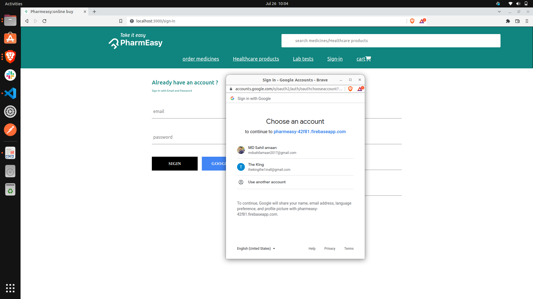Launch Postman from the dock
The image size is (533, 299).
click(x=10, y=130)
